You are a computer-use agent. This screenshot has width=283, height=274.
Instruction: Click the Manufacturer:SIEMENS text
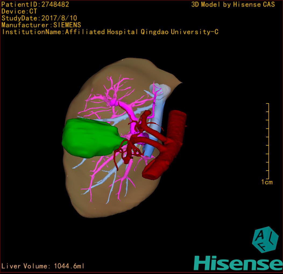click(x=41, y=25)
